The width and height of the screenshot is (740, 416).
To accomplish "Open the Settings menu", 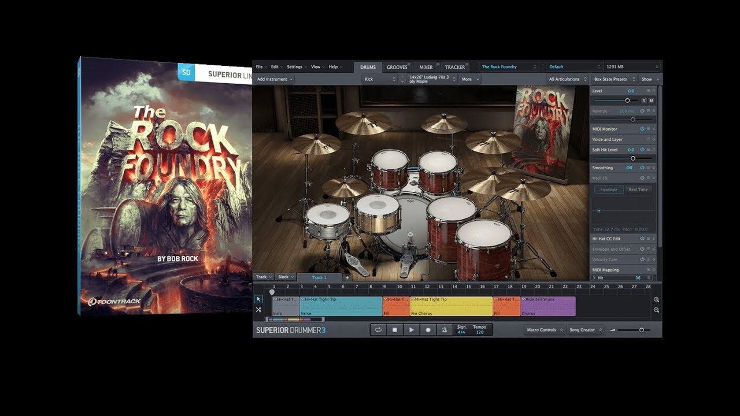I will coord(295,66).
